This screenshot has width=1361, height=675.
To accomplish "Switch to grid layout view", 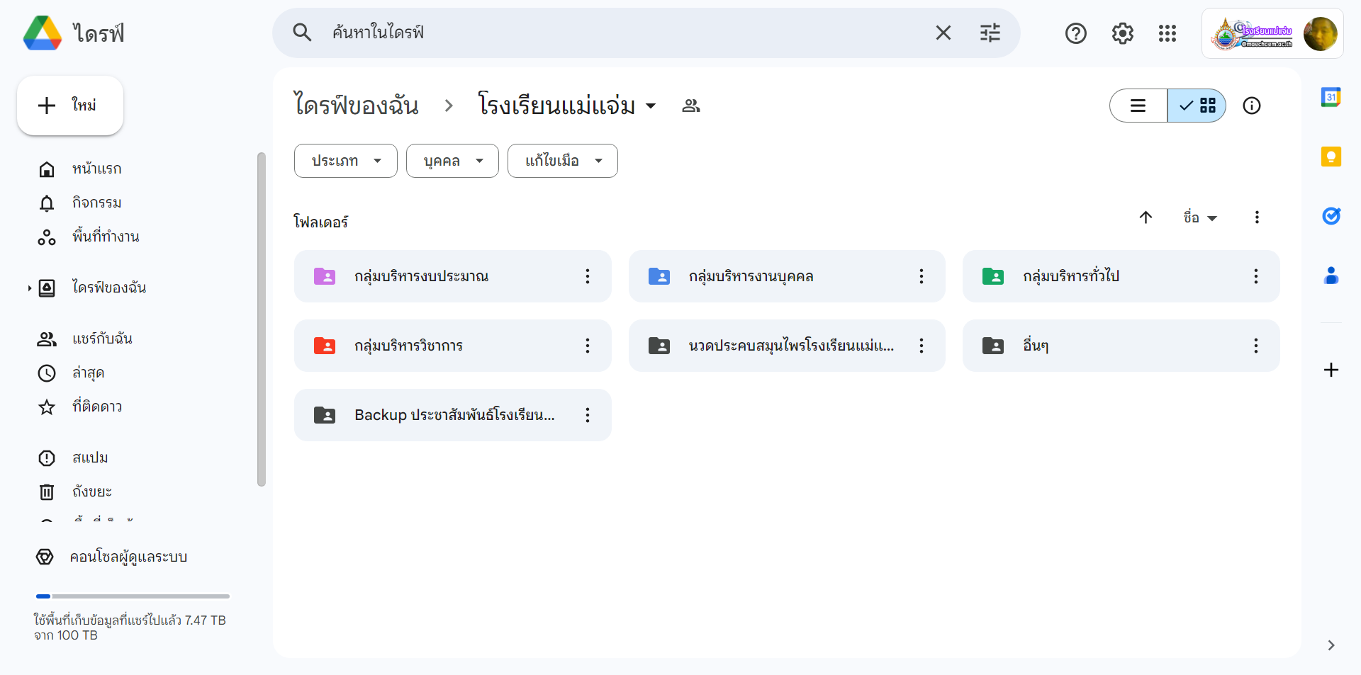I will coord(1197,106).
